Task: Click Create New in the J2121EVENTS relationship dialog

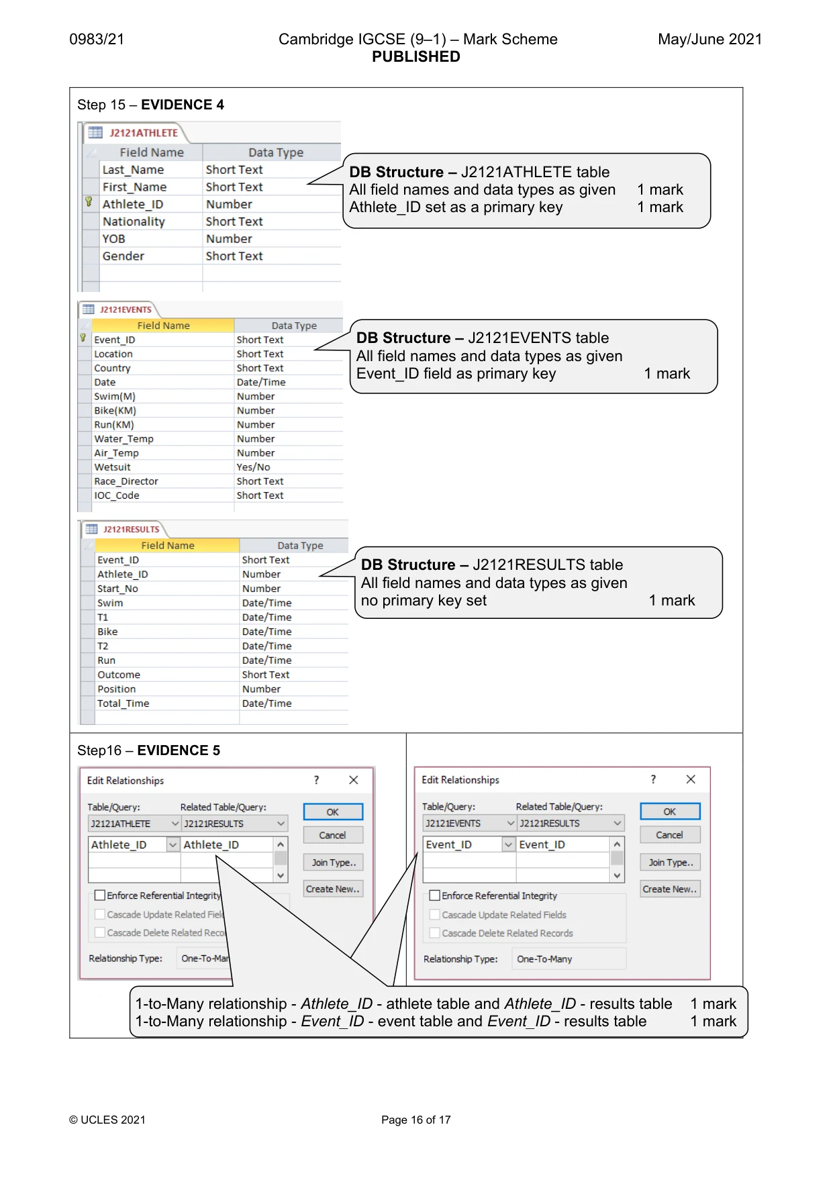Action: coord(669,889)
